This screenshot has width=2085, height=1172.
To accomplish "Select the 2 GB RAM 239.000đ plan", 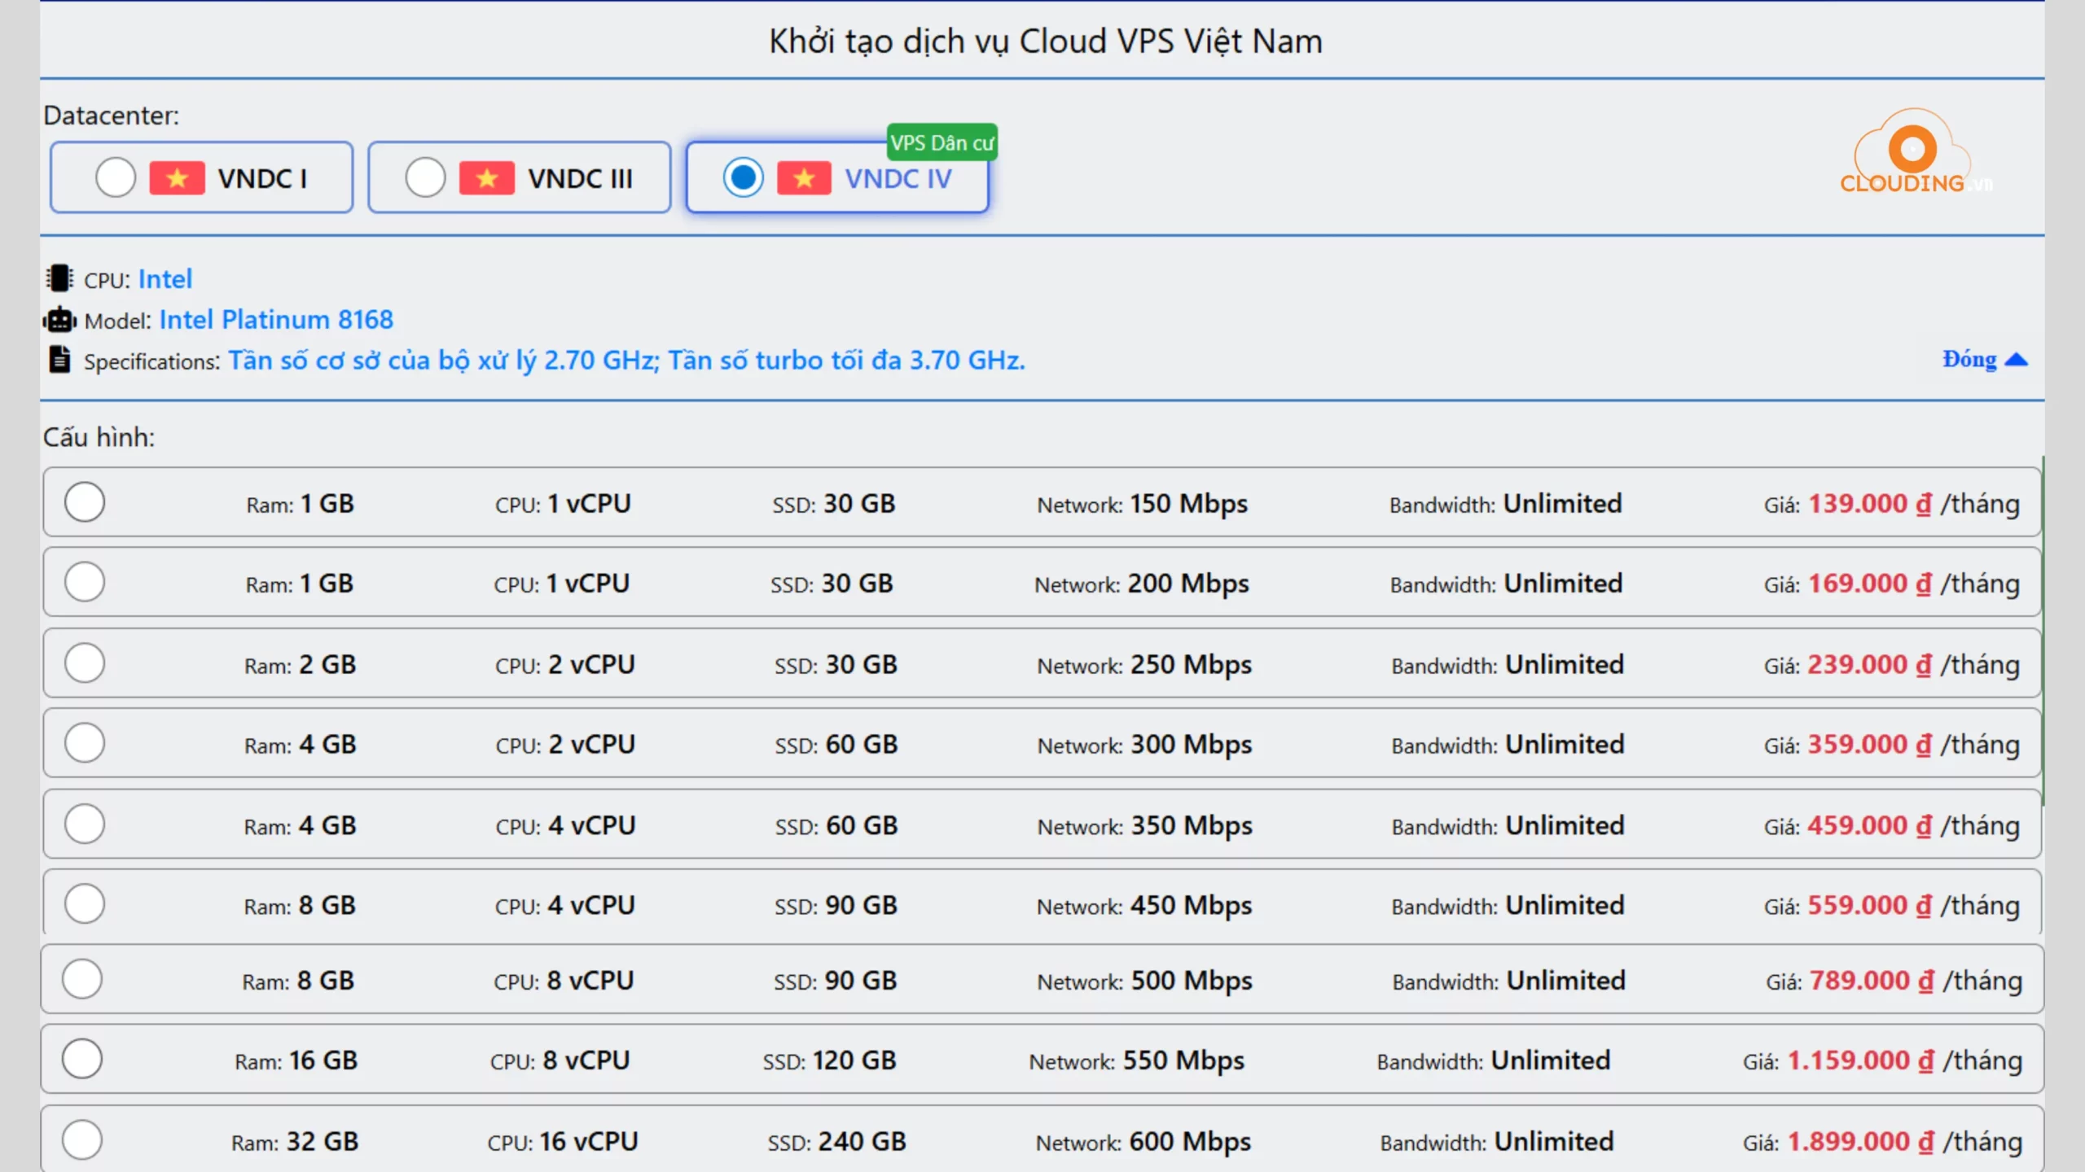I will coord(85,663).
